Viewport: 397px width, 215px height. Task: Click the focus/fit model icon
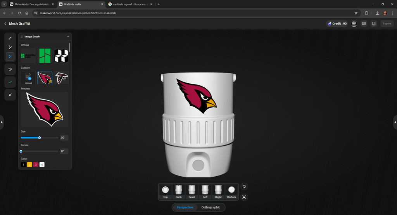coord(244,197)
